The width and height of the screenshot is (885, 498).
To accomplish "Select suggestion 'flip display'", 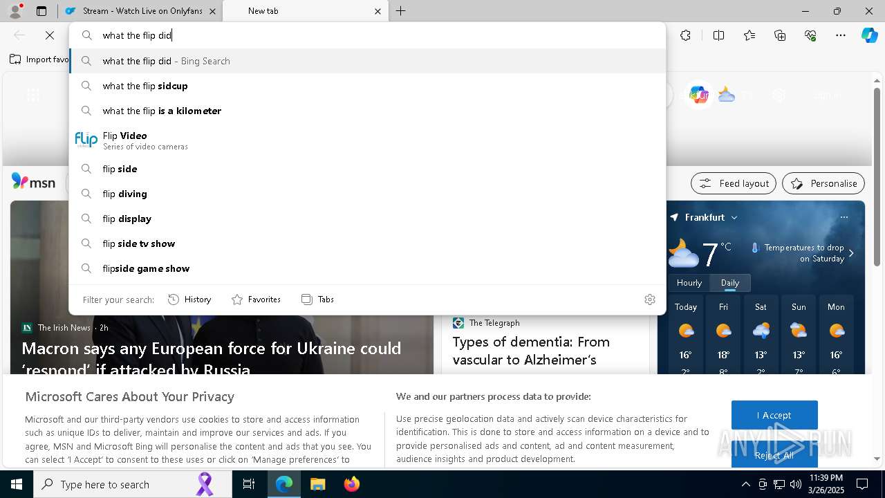I will tap(367, 219).
